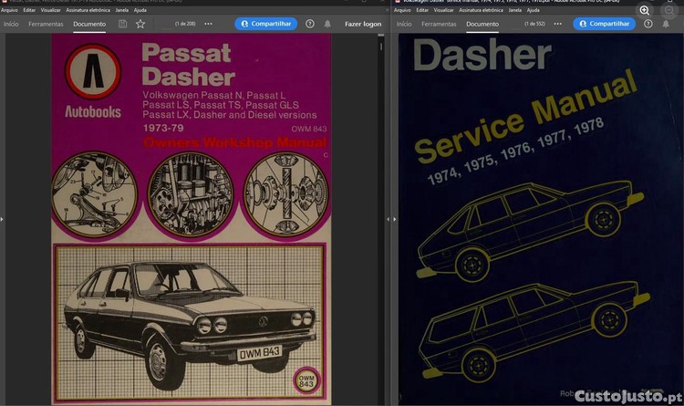Screen dimensions: 684x406
Task: Open help icon in right window toolbar
Action: pos(648,24)
